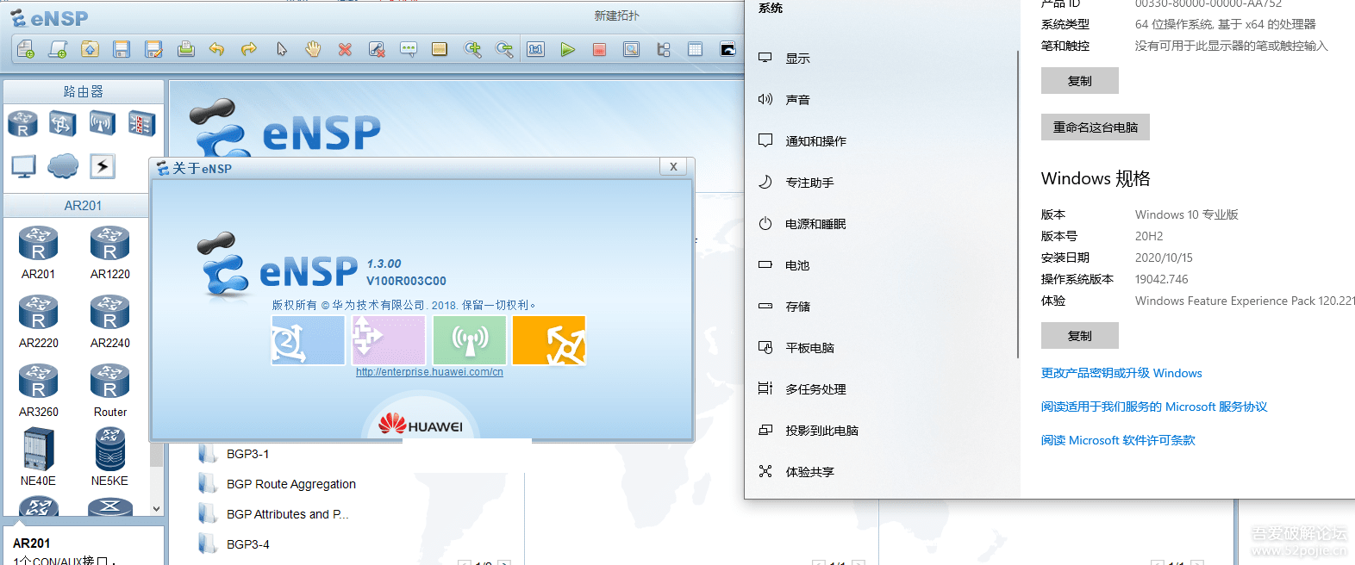The width and height of the screenshot is (1355, 565).
Task: Select the Switch device category icon
Action: coord(62,124)
